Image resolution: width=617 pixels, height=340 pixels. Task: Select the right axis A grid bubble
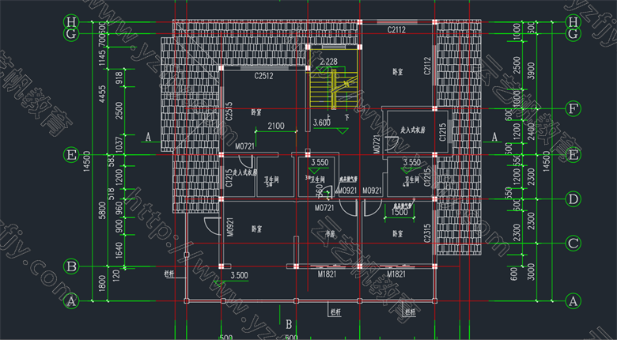point(573,301)
